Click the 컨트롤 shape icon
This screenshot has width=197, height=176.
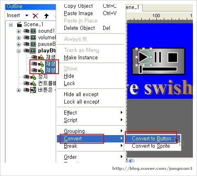tap(33, 83)
